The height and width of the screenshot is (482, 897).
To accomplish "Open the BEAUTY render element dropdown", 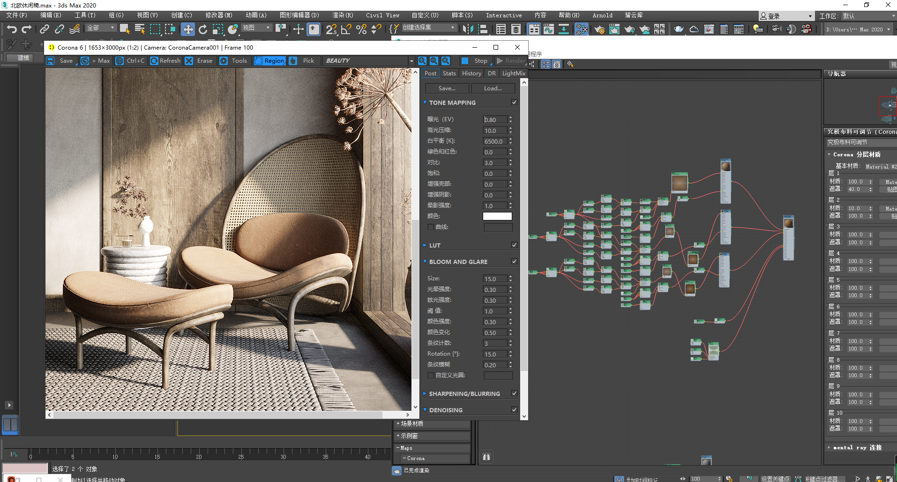I will click(411, 61).
